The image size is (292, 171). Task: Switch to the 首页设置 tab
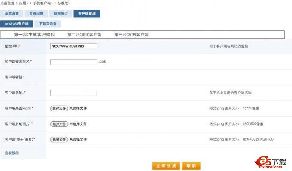tap(36, 14)
